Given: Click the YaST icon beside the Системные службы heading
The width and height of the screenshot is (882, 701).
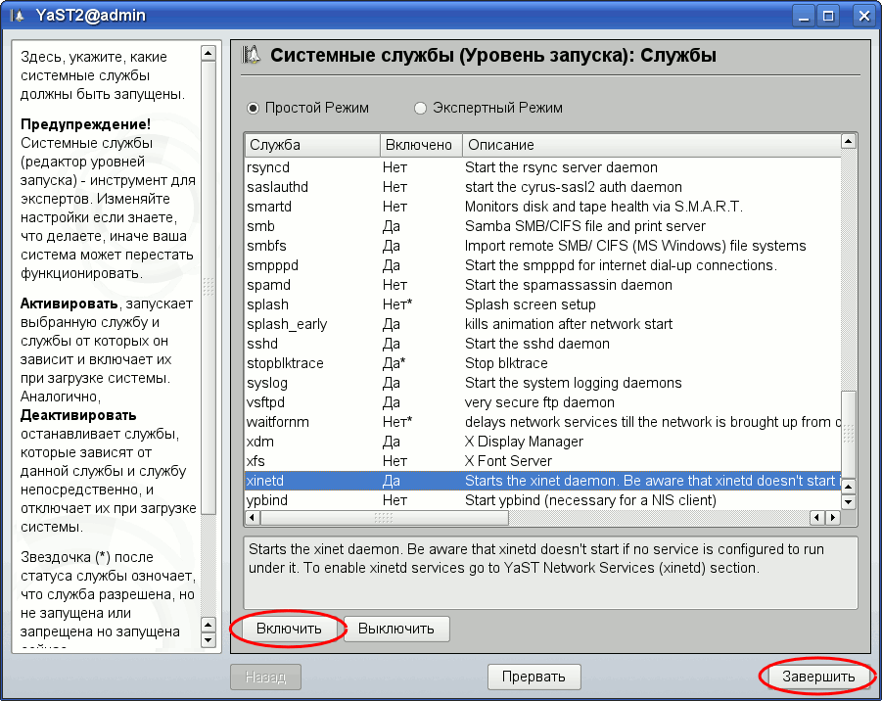Looking at the screenshot, I should click(x=251, y=55).
